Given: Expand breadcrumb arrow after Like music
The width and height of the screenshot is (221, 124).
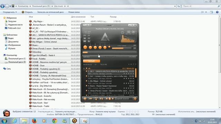Looking at the screenshot, I should (x=65, y=6).
